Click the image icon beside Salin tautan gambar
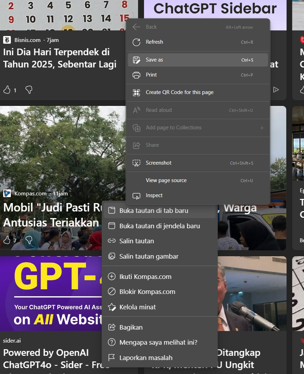Image resolution: width=304 pixels, height=374 pixels. [x=111, y=256]
